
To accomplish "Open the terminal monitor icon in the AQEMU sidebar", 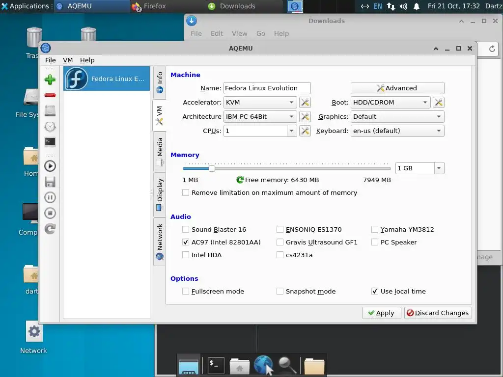I will point(50,142).
